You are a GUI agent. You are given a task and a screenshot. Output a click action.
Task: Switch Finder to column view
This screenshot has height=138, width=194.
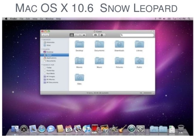(x=80, y=35)
